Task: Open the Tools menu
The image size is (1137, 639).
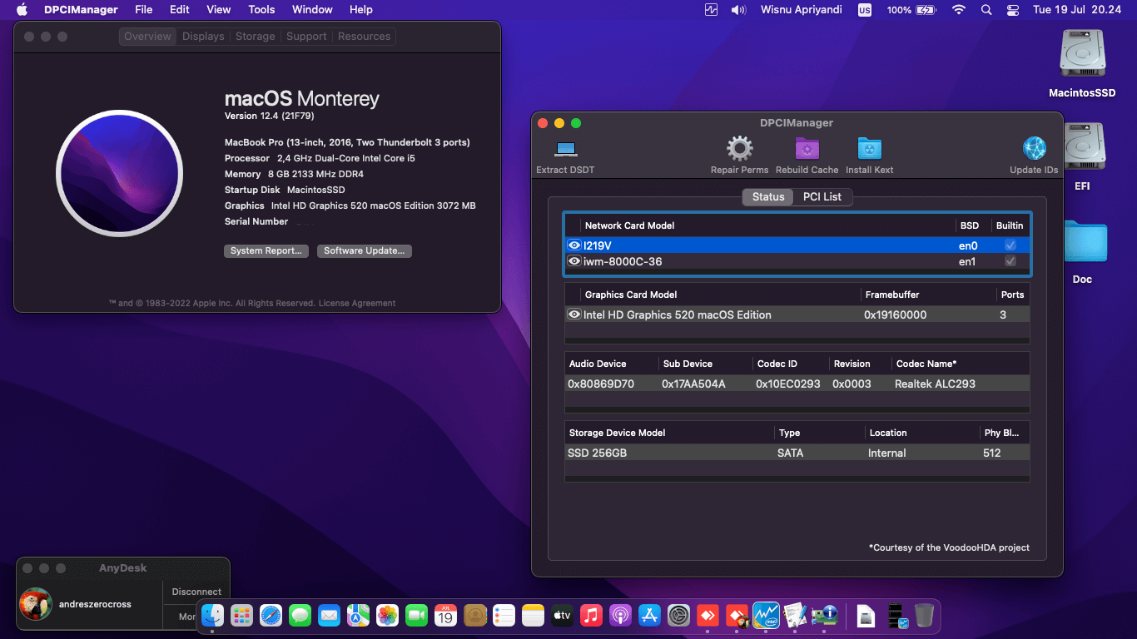Action: tap(261, 9)
